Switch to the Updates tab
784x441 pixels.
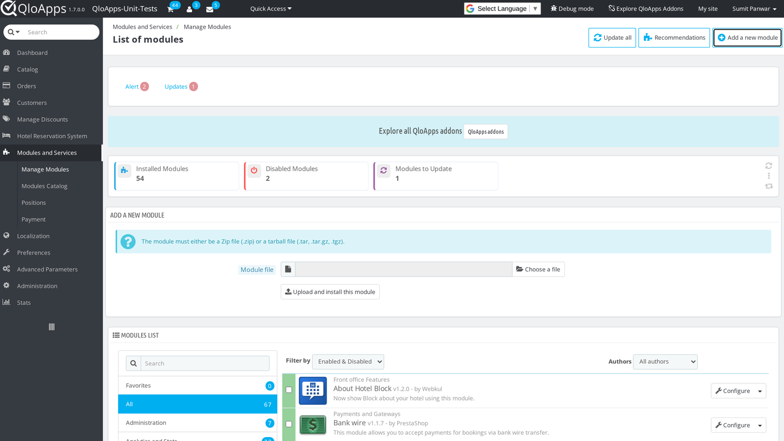point(181,87)
